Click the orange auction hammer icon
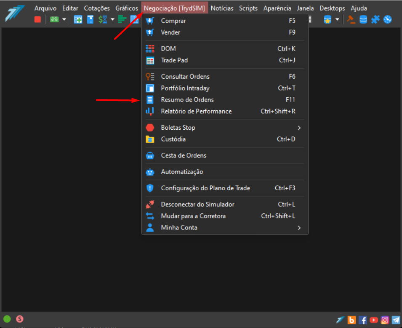The height and width of the screenshot is (328, 402). point(351,19)
